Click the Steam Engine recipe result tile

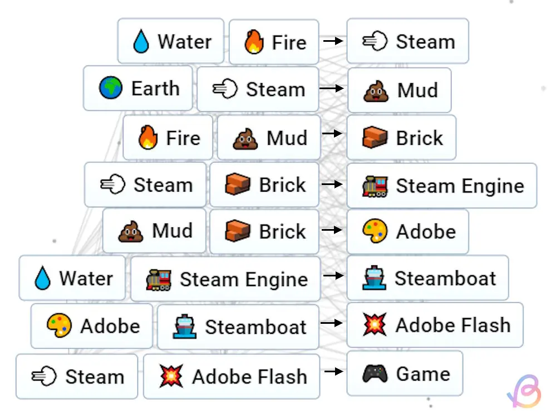coord(442,186)
